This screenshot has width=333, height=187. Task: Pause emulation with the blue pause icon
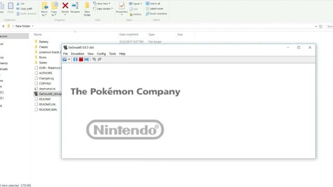tap(75, 59)
